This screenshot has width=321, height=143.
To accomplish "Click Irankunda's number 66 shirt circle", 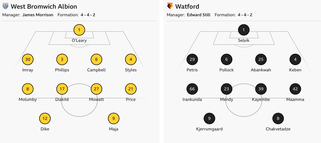I will point(192,89).
